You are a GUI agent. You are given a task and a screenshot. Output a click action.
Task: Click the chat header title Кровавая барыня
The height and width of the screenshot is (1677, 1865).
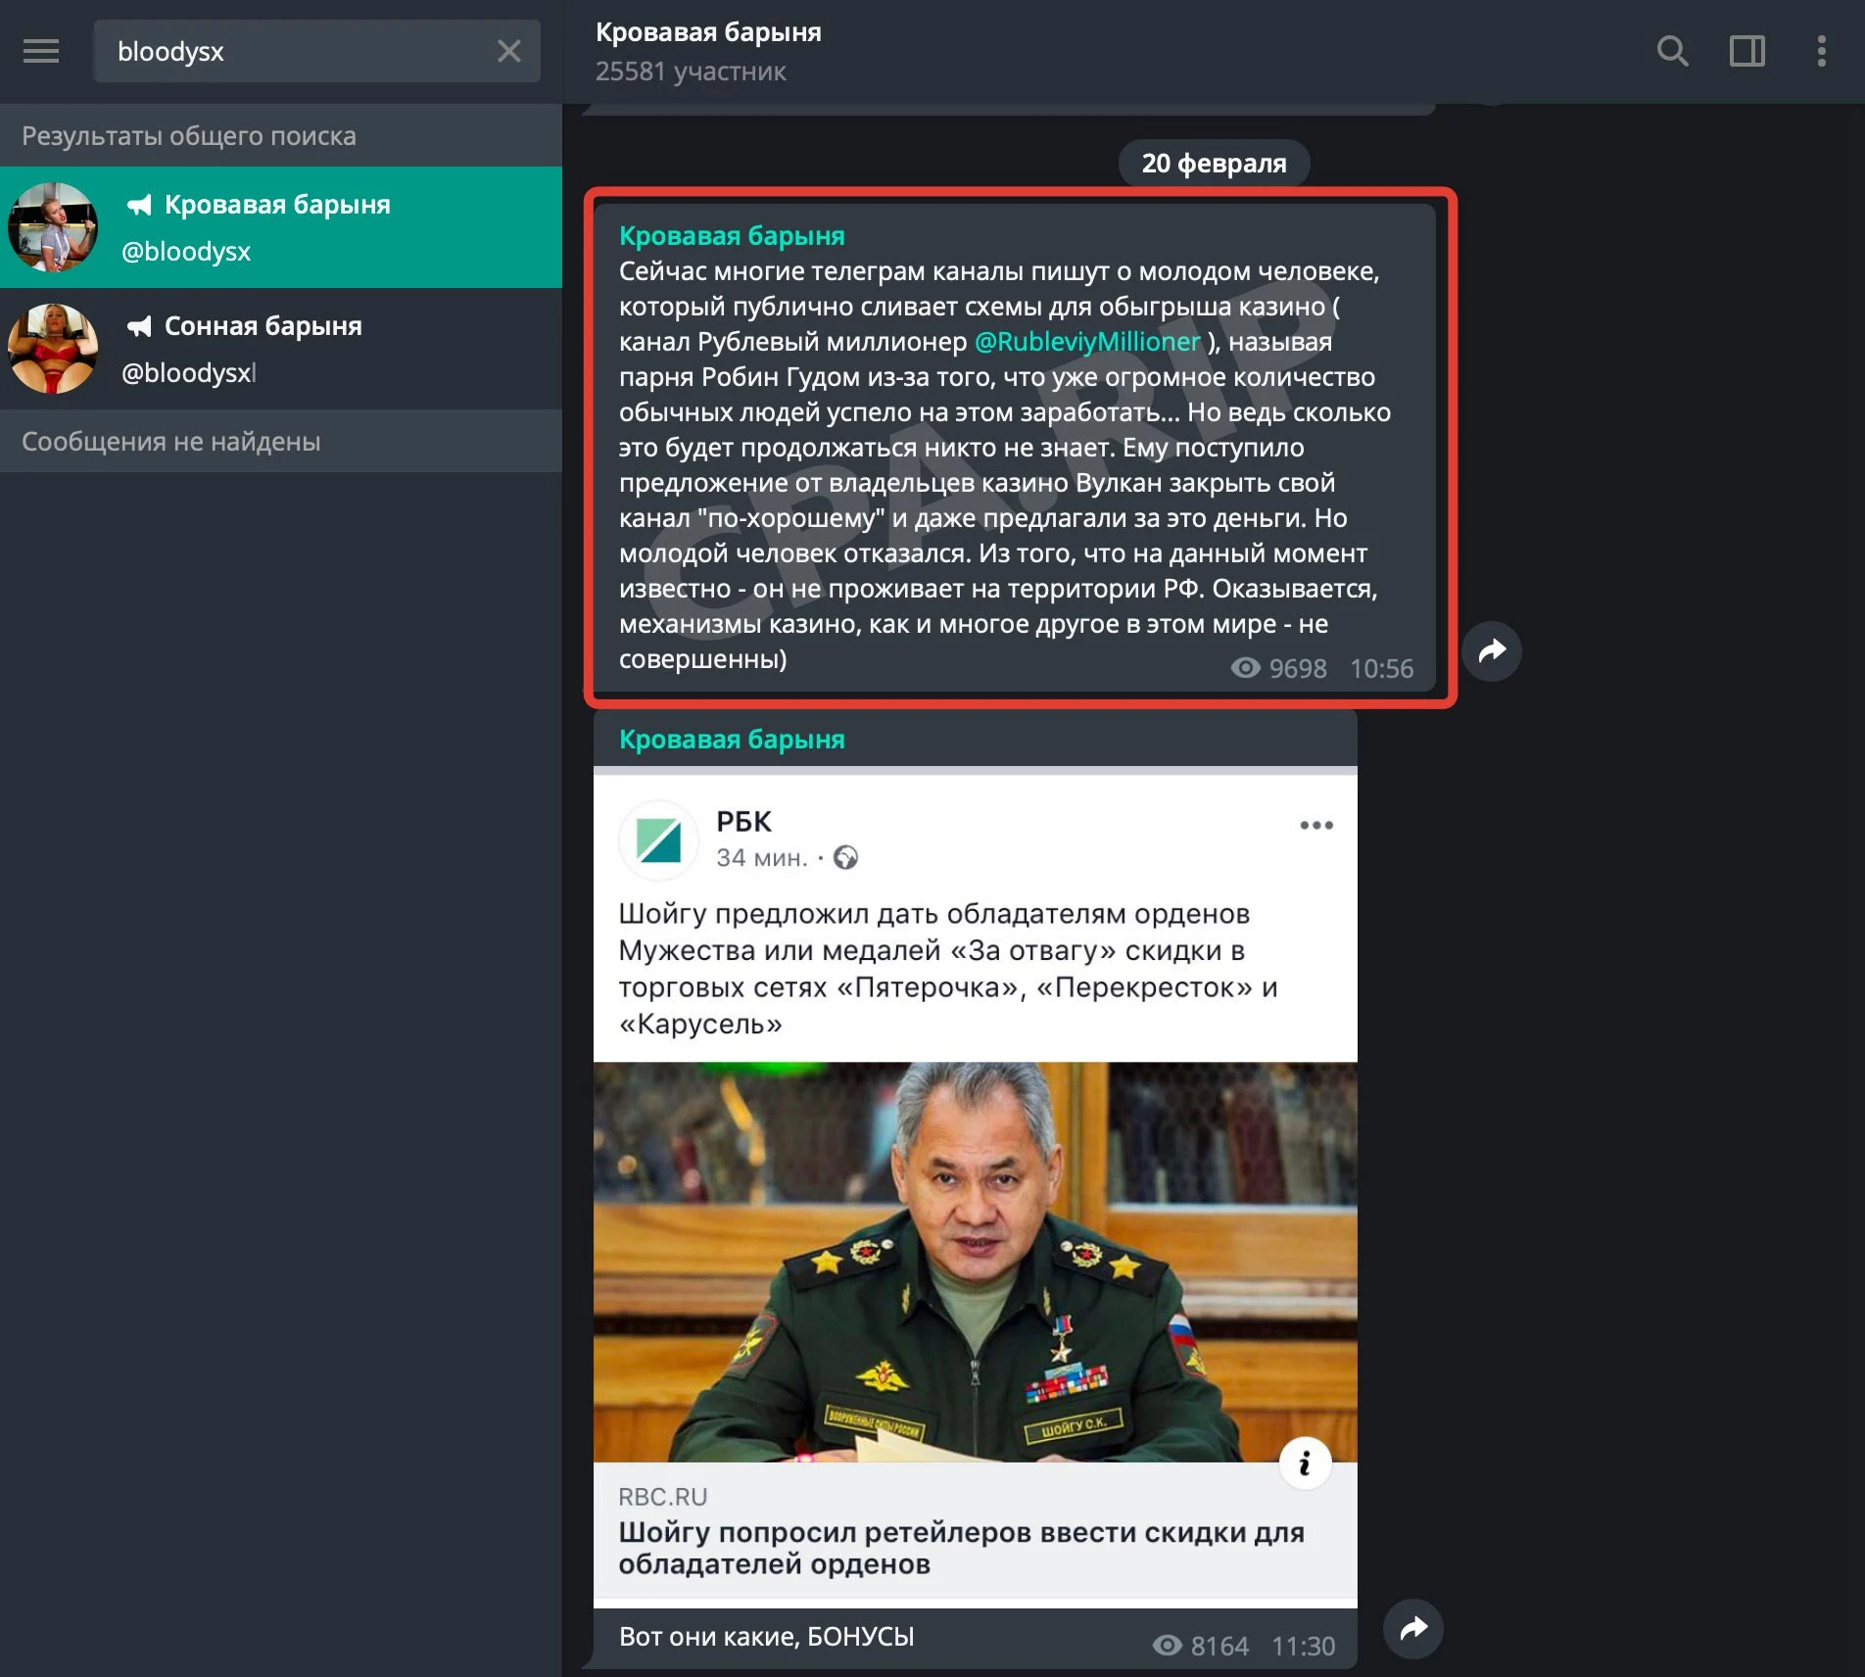pyautogui.click(x=708, y=32)
